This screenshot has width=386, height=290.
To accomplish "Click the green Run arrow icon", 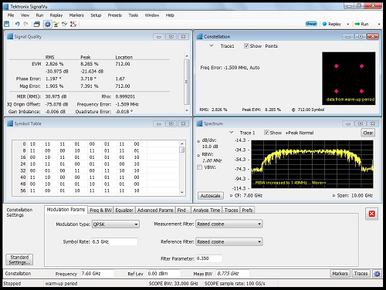I will [x=357, y=24].
